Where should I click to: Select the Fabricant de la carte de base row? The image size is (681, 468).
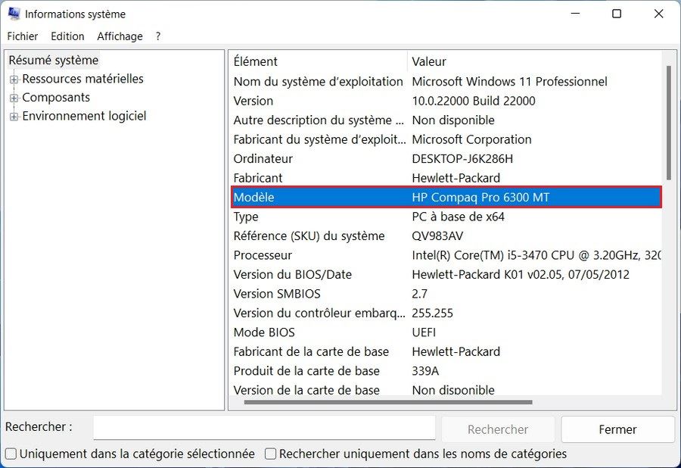(446, 351)
